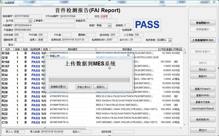Click the 检测报告 window icon in title bar
Screen dimensions: 219x136
(x=2, y=2)
